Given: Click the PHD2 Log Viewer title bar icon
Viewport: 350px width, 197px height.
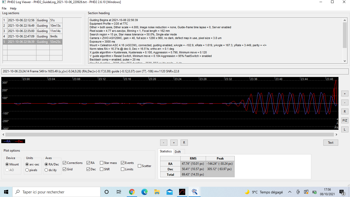Looking at the screenshot, I should pos(4,2).
